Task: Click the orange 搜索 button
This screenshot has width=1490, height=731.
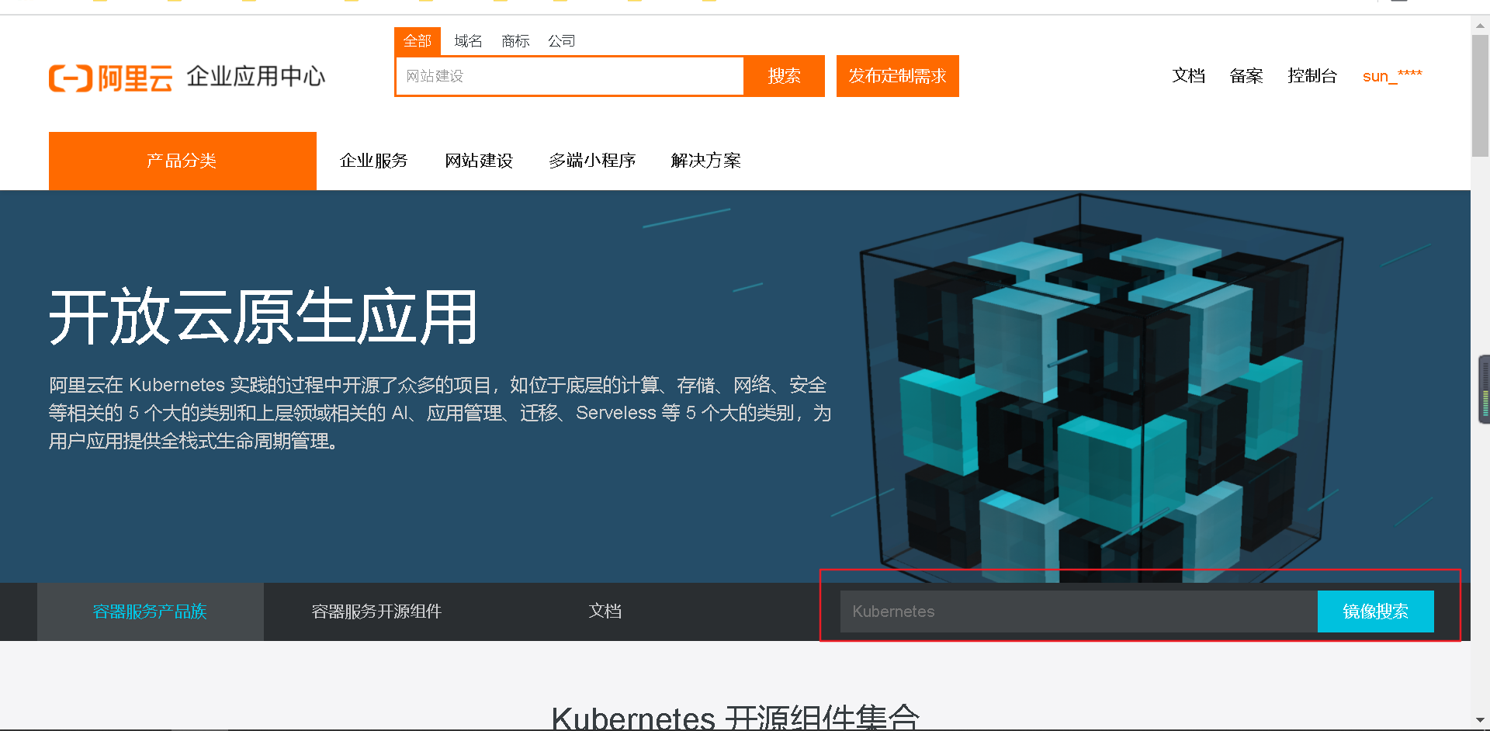Action: tap(784, 76)
